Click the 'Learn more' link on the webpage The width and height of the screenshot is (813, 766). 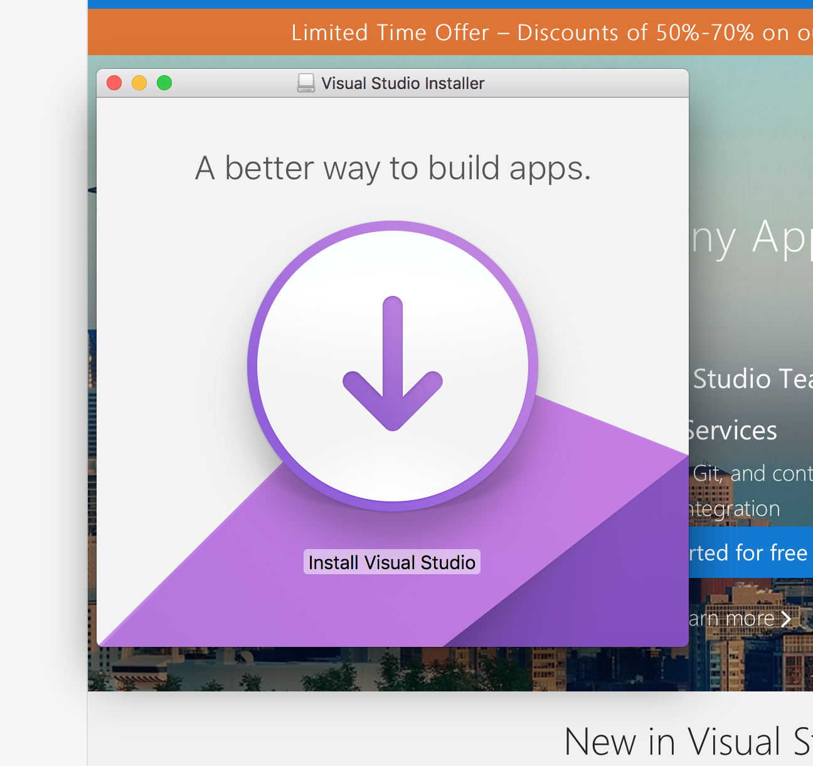coord(731,619)
